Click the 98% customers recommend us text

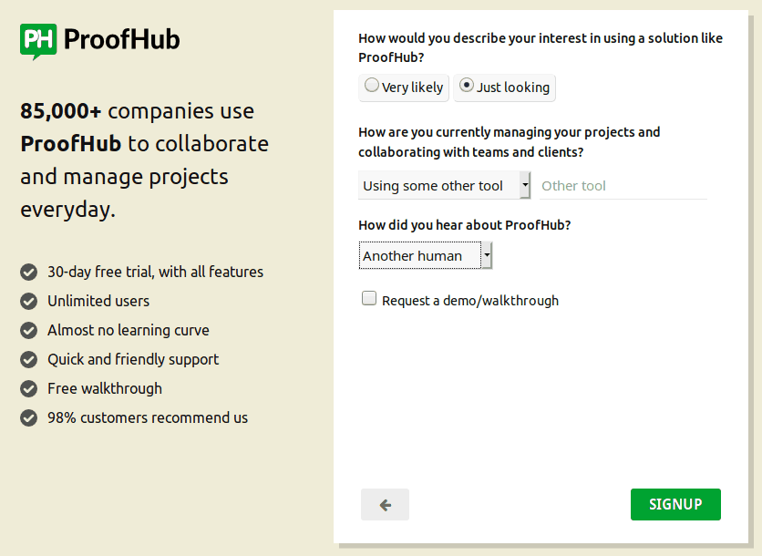click(x=148, y=417)
